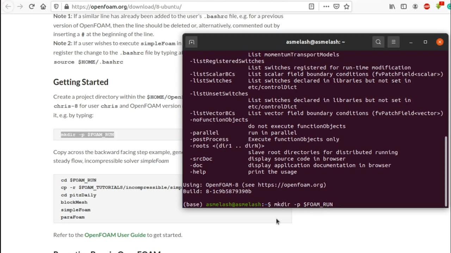Image resolution: width=451 pixels, height=253 pixels.
Task: Click the Firefox forward arrow button
Action: [x=20, y=6]
